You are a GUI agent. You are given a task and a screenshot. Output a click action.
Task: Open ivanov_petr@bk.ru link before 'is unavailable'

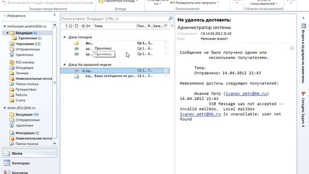[x=200, y=114]
